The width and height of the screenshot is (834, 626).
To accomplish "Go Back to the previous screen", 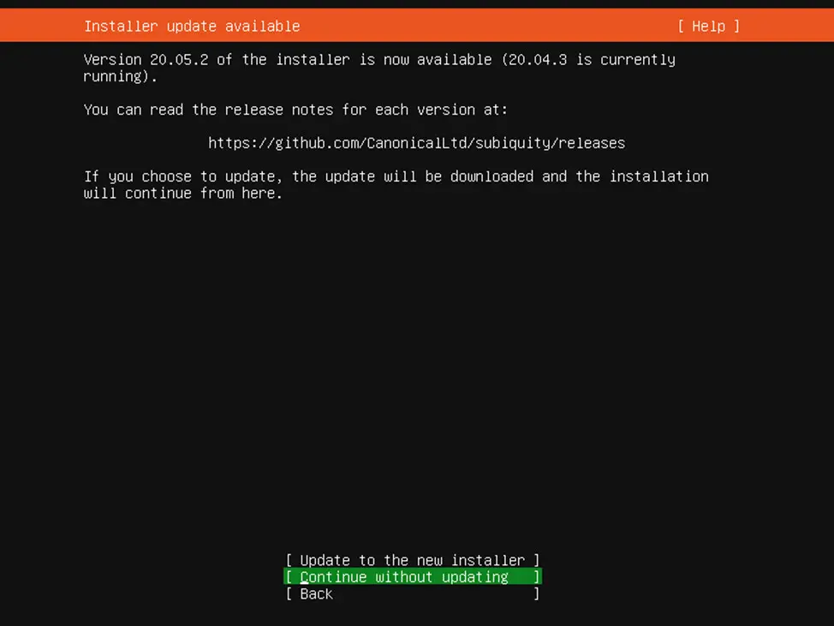I will 413,593.
